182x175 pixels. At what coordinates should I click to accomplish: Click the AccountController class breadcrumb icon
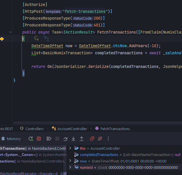point(54,128)
